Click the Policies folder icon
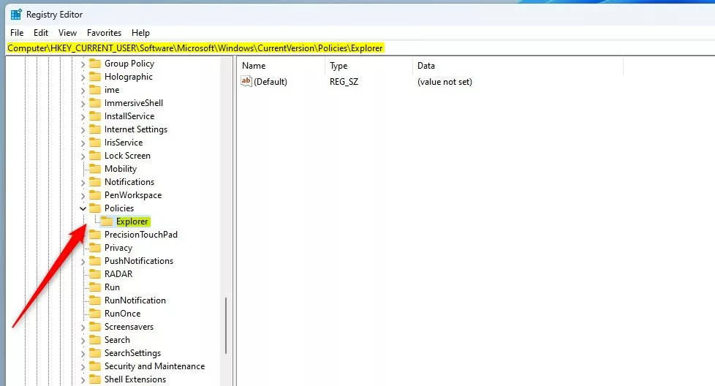 coord(95,208)
